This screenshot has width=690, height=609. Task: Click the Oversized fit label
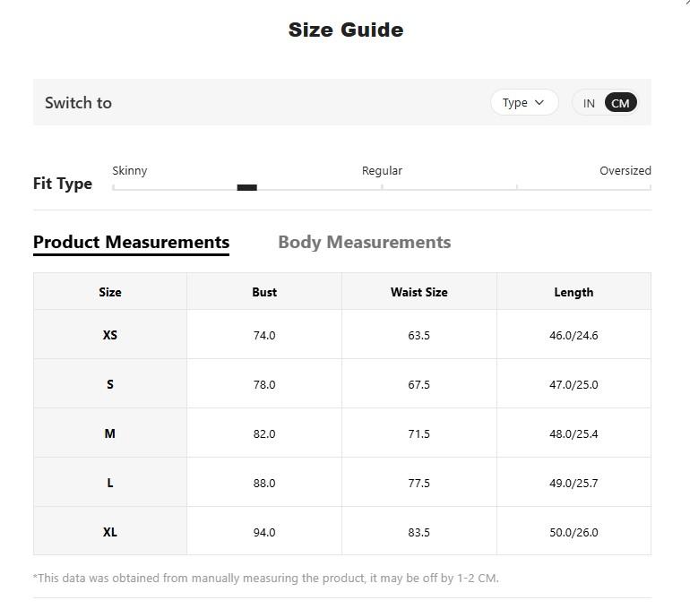pos(625,170)
